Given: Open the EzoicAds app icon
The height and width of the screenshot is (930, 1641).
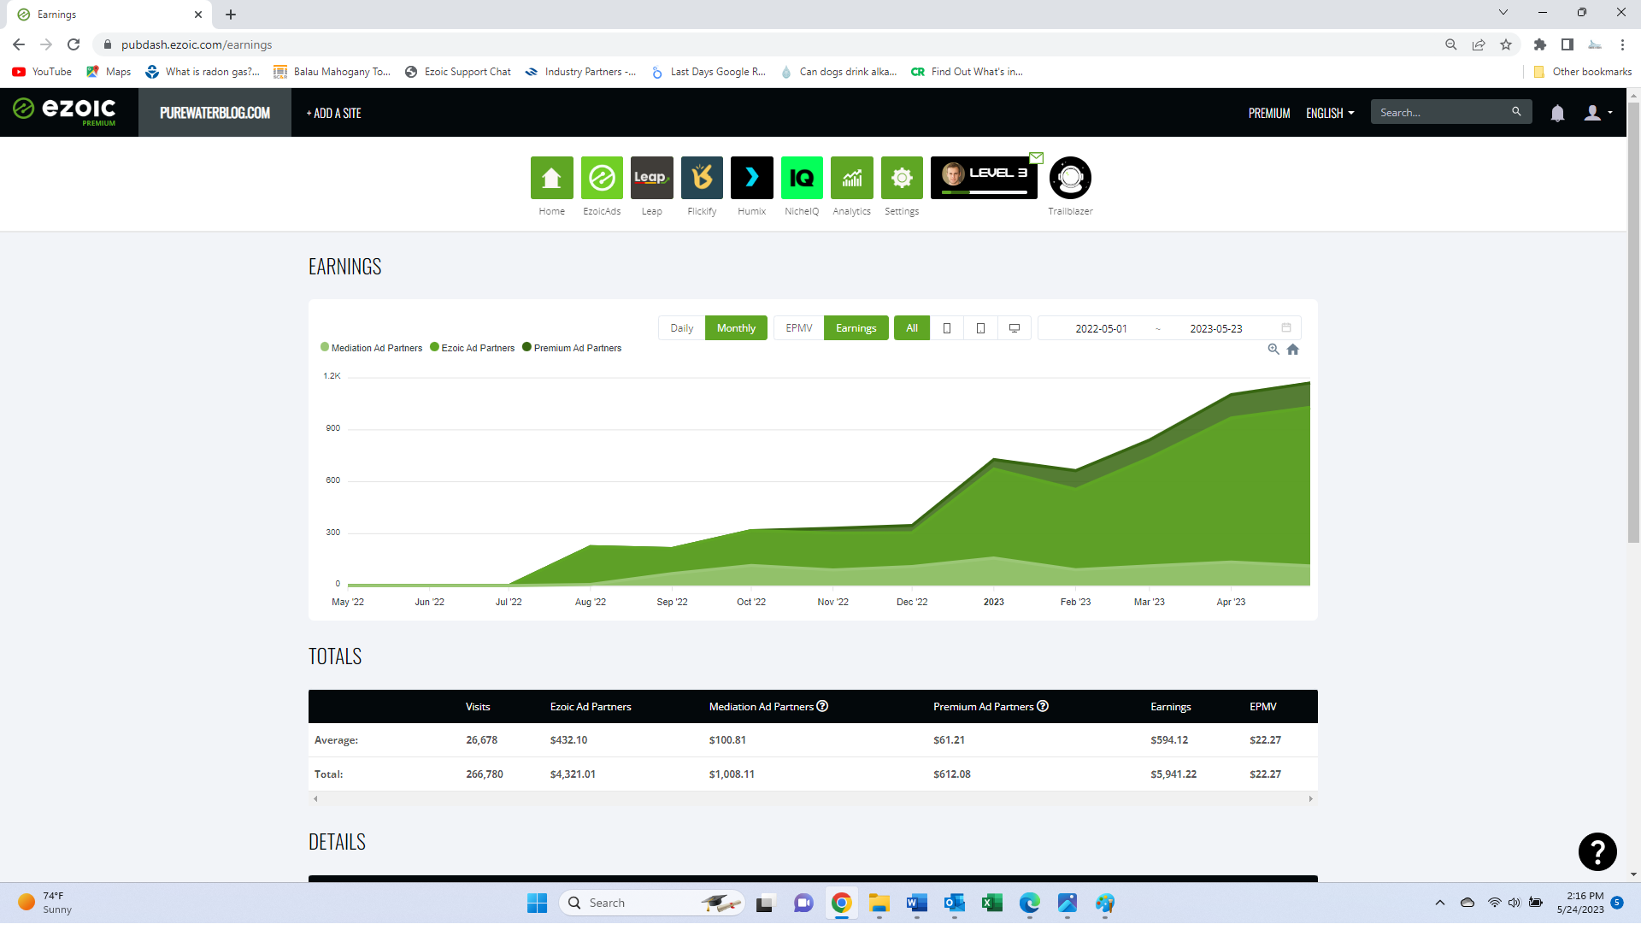Looking at the screenshot, I should (x=602, y=178).
